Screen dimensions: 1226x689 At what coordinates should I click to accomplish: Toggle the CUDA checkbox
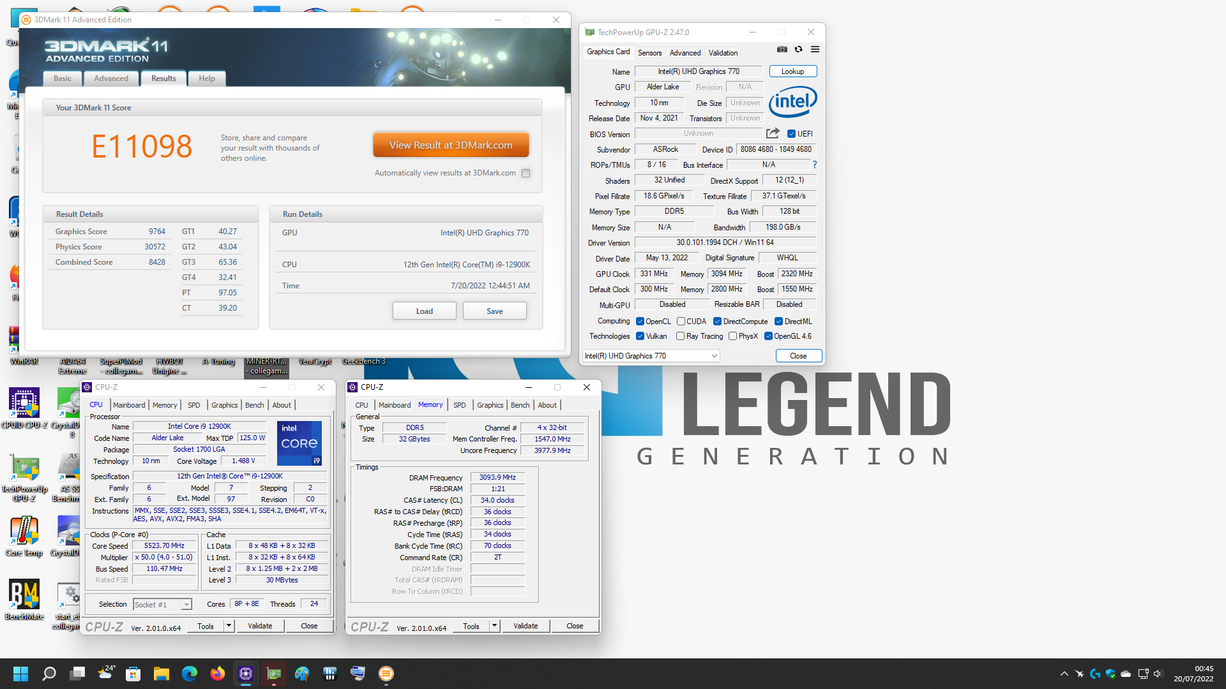(x=681, y=322)
